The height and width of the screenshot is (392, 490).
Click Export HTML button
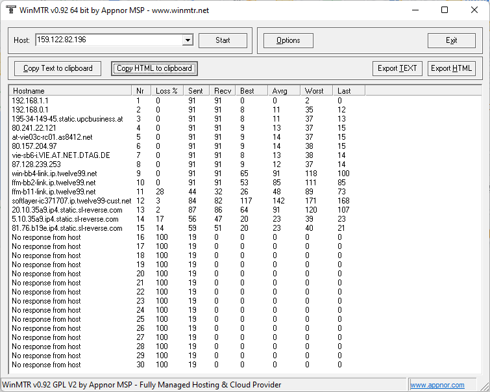[x=451, y=68]
